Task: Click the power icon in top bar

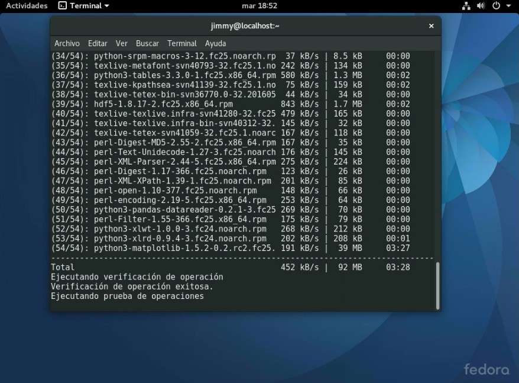Action: [495, 6]
